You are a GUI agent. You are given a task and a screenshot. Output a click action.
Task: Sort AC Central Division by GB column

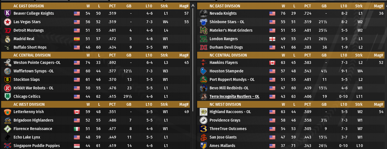coord(129,55)
